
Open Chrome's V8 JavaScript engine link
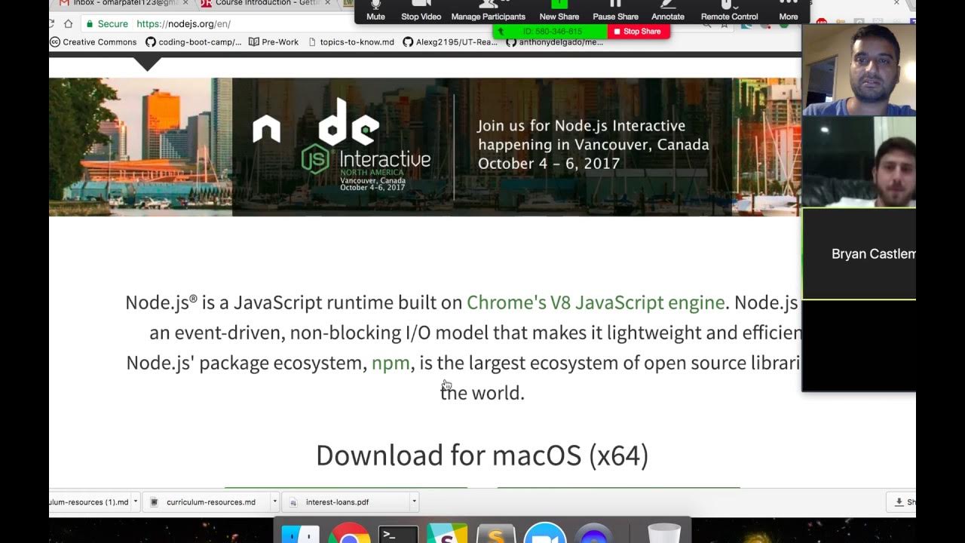[x=596, y=302]
